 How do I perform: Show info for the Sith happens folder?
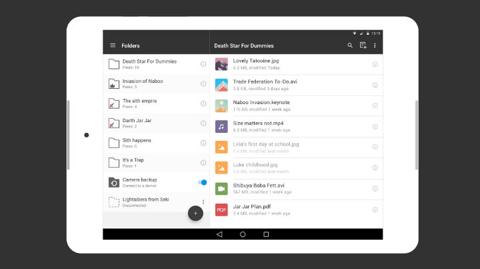(203, 143)
